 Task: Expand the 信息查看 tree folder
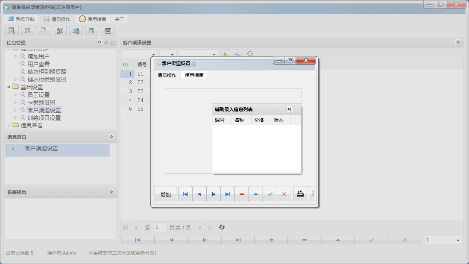pyautogui.click(x=9, y=125)
